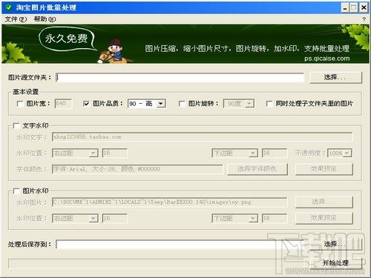Screen dimensions: 371x278
Task: Enable the 图片宽 checkbox
Action: (x=20, y=104)
